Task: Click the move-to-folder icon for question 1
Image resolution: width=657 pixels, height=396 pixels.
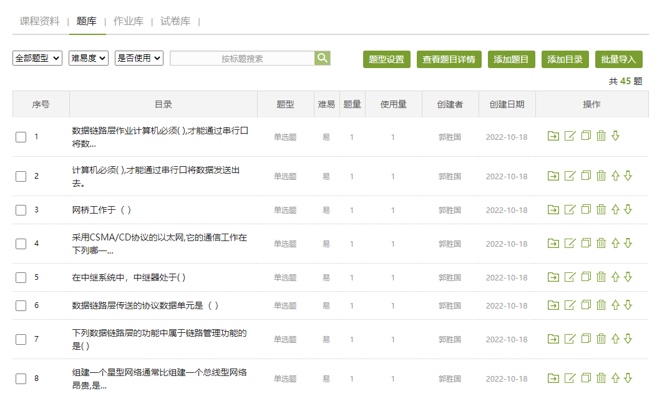Action: click(x=553, y=136)
